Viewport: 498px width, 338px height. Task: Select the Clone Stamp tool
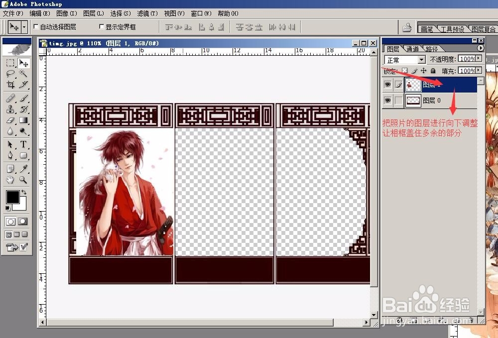[10, 109]
